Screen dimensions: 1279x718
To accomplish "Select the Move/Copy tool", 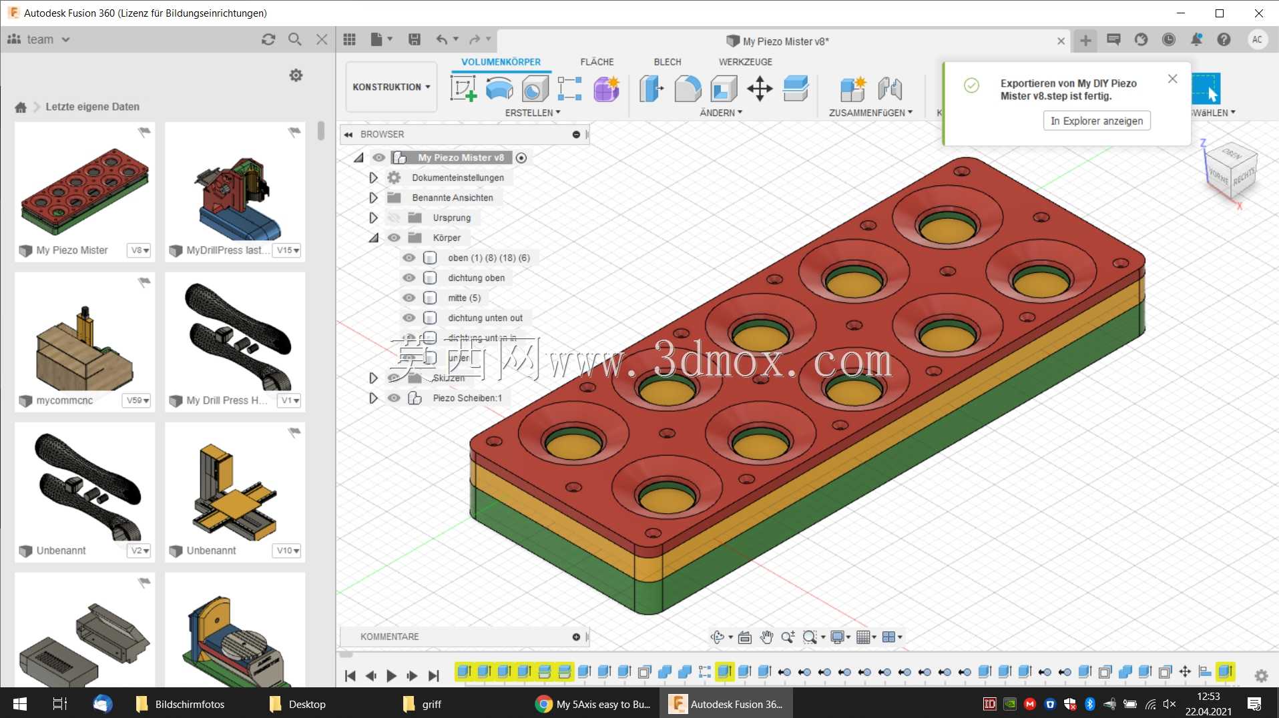I will [760, 88].
